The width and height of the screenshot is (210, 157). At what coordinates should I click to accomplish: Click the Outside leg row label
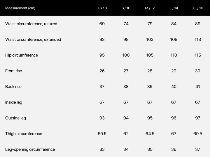pyautogui.click(x=15, y=118)
